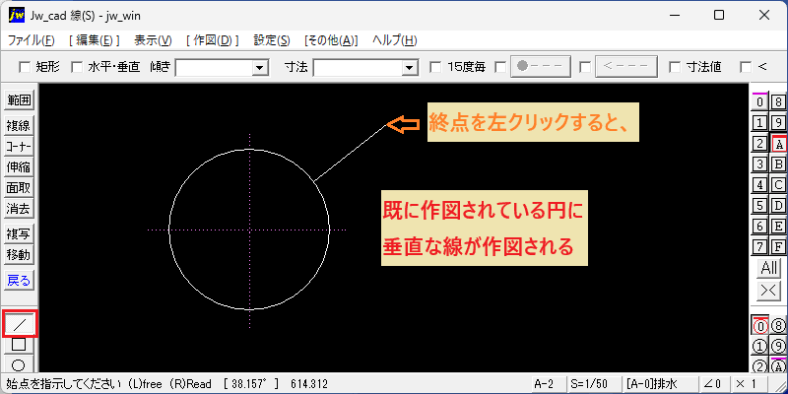
Task: Select layer group 9 square button
Action: [x=778, y=122]
